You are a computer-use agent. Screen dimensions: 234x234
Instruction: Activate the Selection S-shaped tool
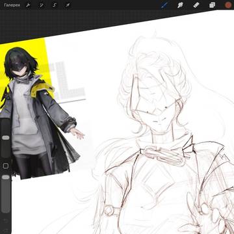tap(55, 5)
